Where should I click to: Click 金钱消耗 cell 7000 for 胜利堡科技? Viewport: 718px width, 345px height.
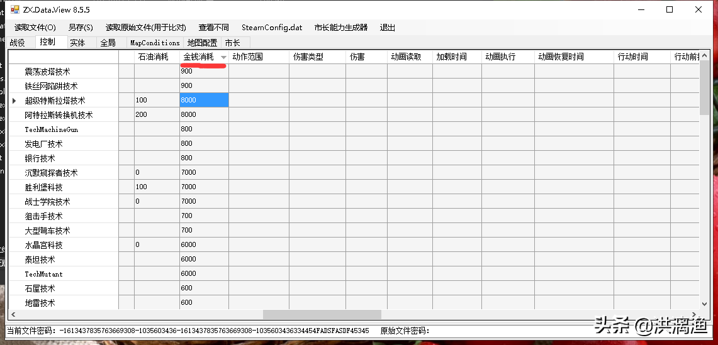(x=205, y=187)
